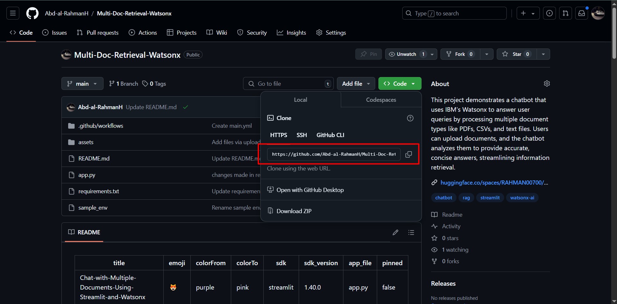The width and height of the screenshot is (617, 304).
Task: Select the HTTPS clone option
Action: (x=278, y=135)
